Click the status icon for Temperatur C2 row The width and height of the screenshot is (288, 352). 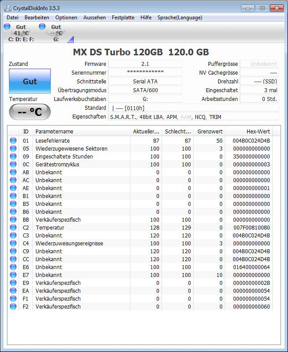[13, 227]
